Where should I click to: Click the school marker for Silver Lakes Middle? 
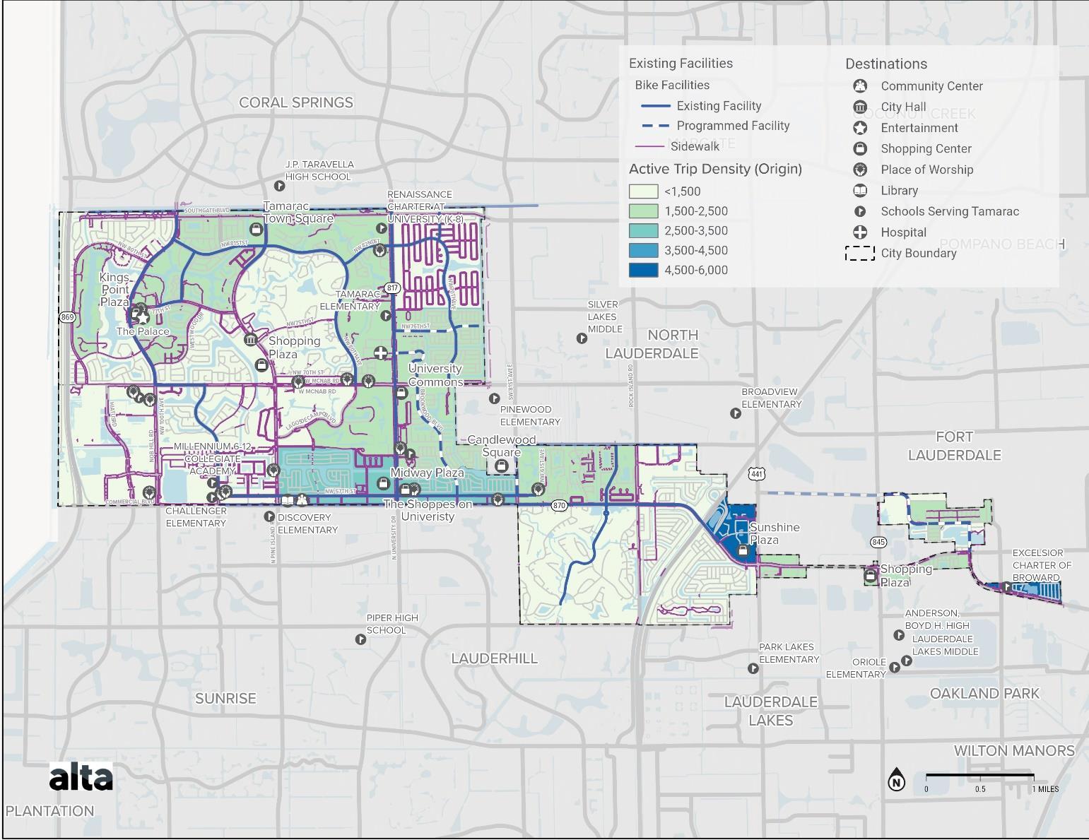(582, 338)
